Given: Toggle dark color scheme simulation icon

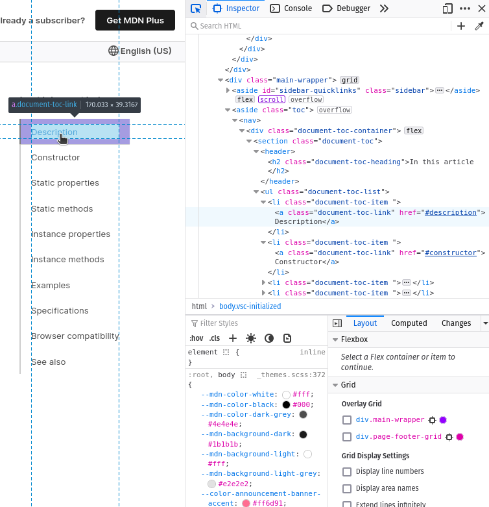Looking at the screenshot, I should [269, 338].
